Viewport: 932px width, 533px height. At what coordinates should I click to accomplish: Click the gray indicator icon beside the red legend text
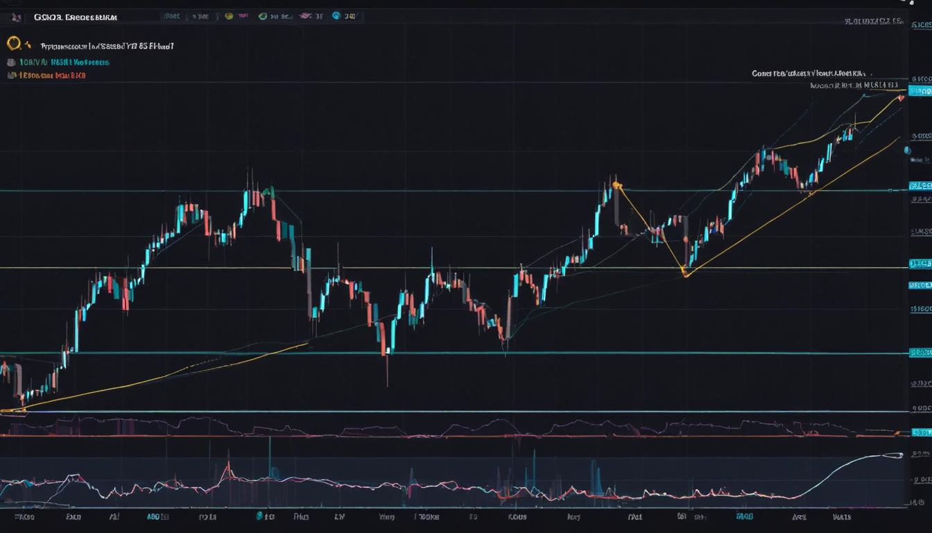pyautogui.click(x=10, y=75)
